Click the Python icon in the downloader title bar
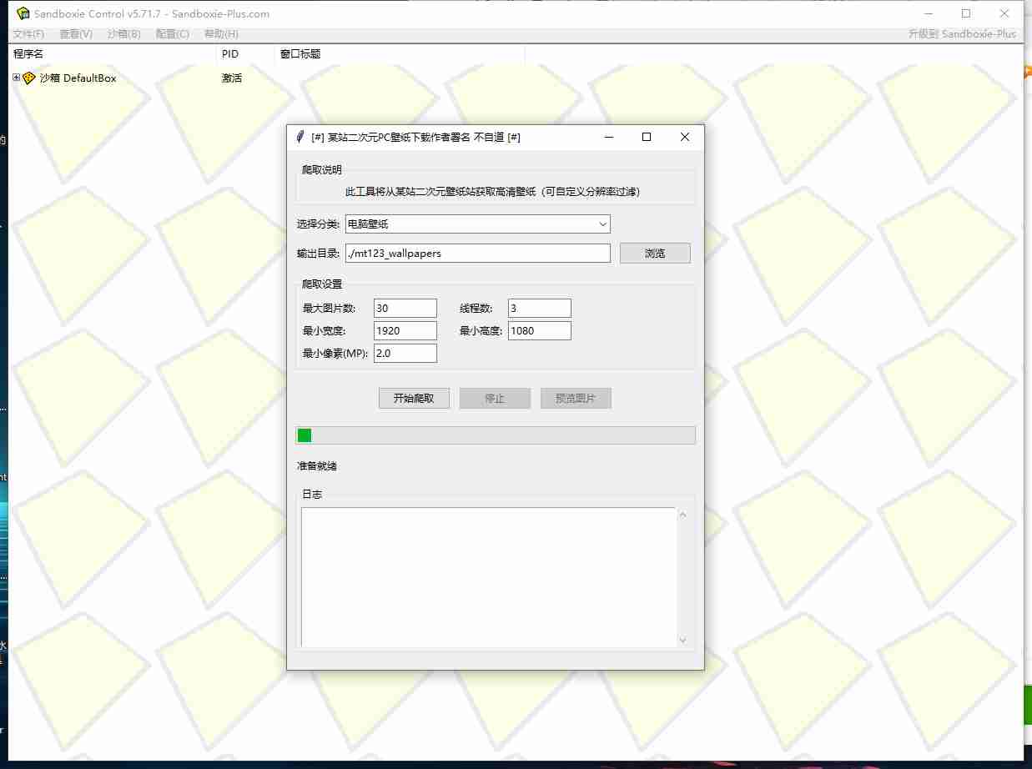The height and width of the screenshot is (769, 1032). (300, 137)
